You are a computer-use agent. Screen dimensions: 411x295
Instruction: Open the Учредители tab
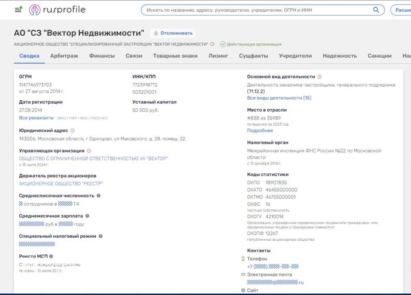(295, 56)
